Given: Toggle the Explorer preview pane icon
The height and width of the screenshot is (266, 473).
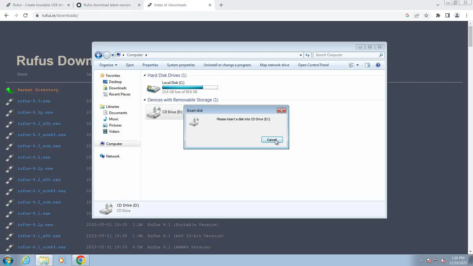Looking at the screenshot, I should coord(367,65).
